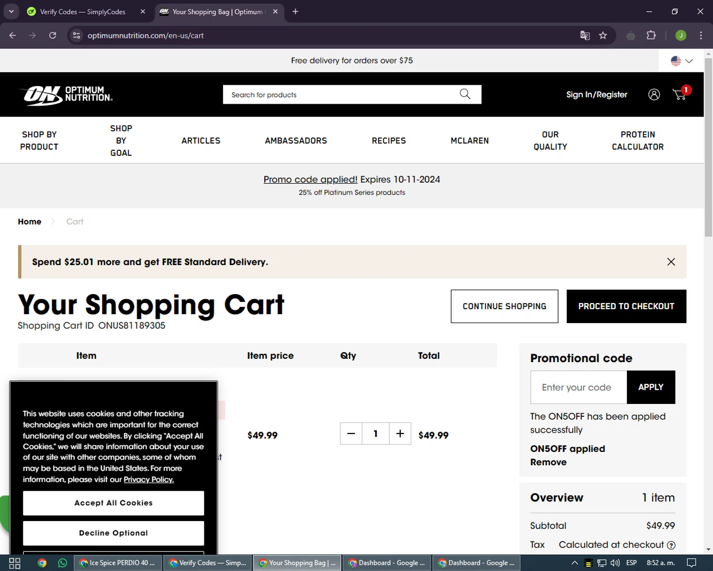The height and width of the screenshot is (571, 713).
Task: Dismiss the free delivery banner
Action: (671, 262)
